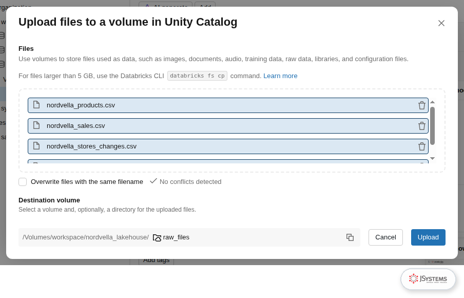Image resolution: width=464 pixels, height=298 pixels.
Task: Click the file list scroll up arrow
Action: coord(432,102)
